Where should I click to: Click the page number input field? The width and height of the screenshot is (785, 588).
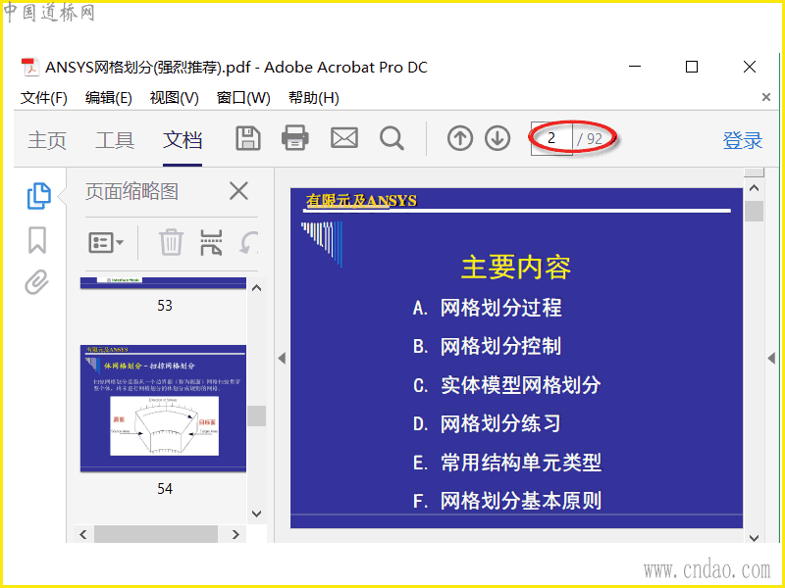tap(551, 138)
